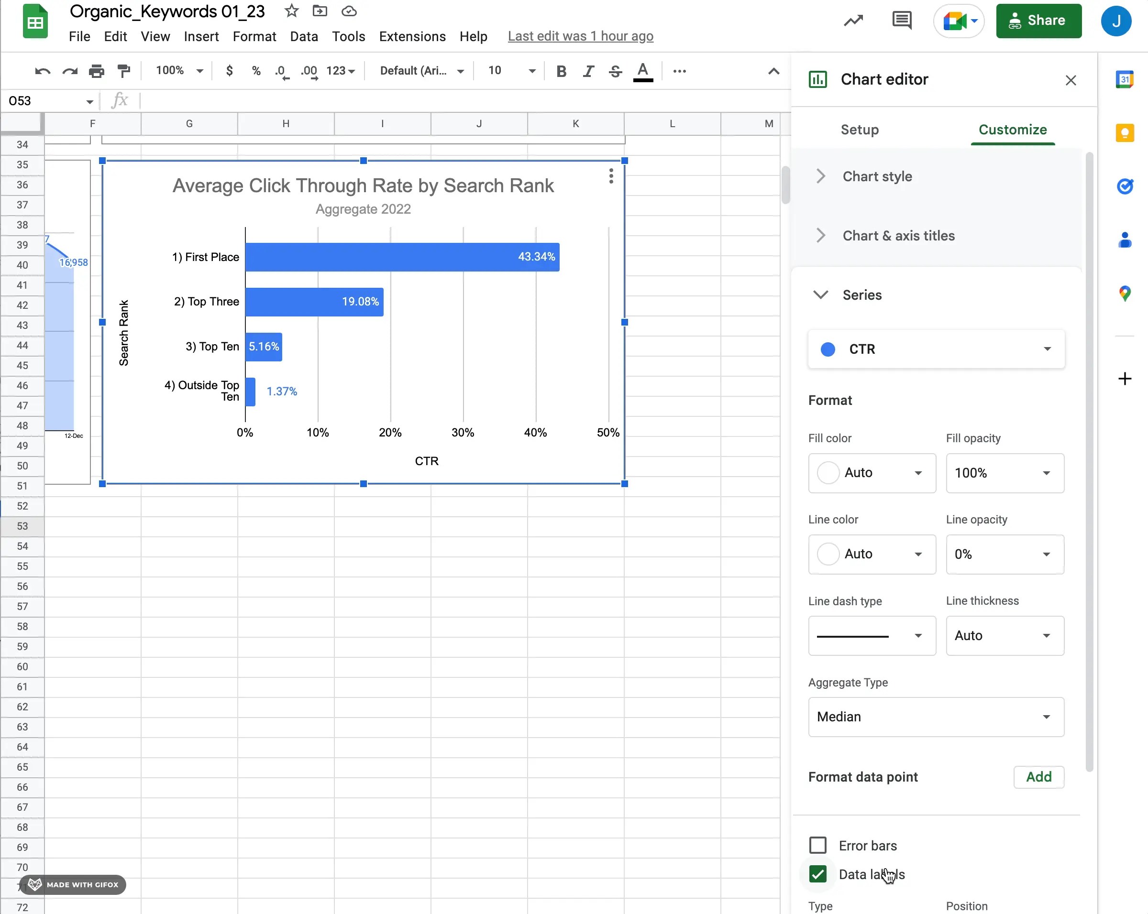Viewport: 1148px width, 914px height.
Task: Open the Insert menu
Action: [x=201, y=36]
